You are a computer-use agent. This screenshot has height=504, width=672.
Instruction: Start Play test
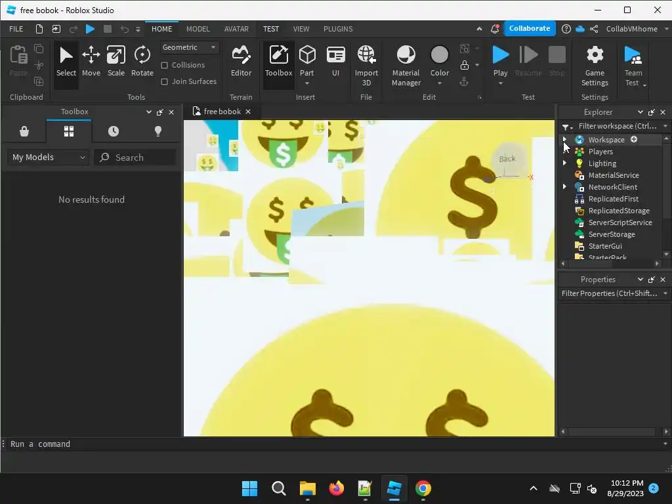point(500,60)
